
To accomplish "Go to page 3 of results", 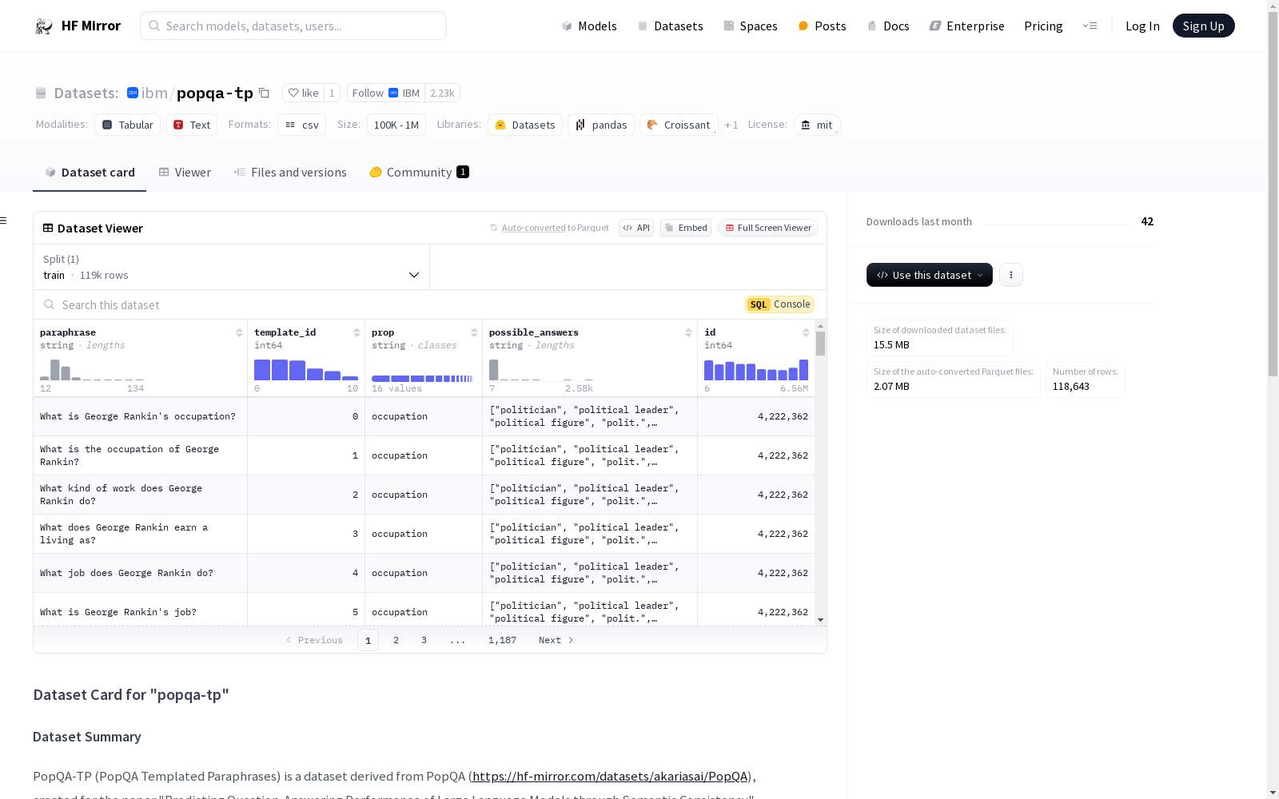I will pos(424,640).
